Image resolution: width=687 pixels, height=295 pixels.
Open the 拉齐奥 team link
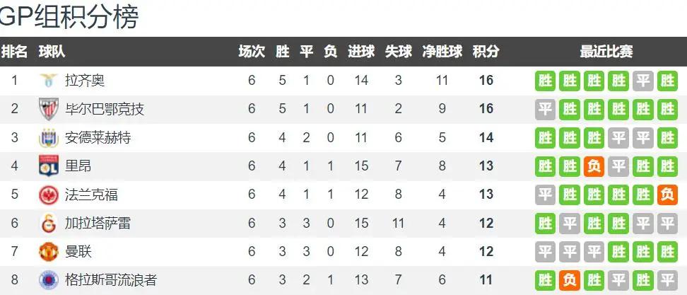tap(85, 81)
